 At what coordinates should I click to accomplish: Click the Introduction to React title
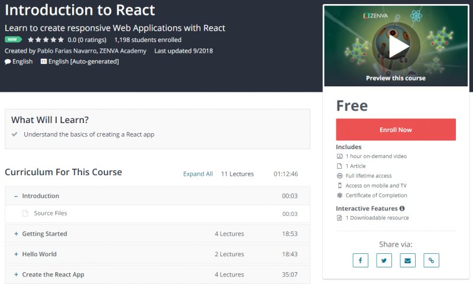point(80,10)
